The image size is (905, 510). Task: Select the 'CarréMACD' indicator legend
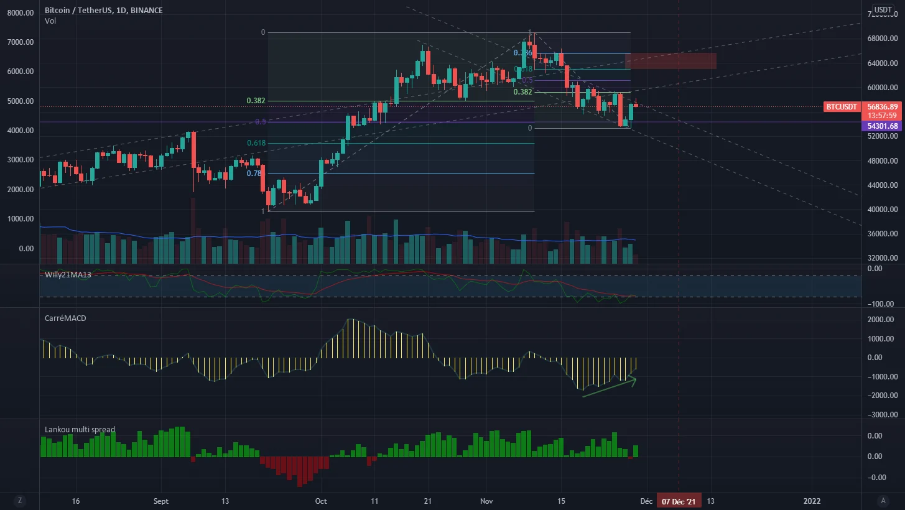click(x=65, y=318)
